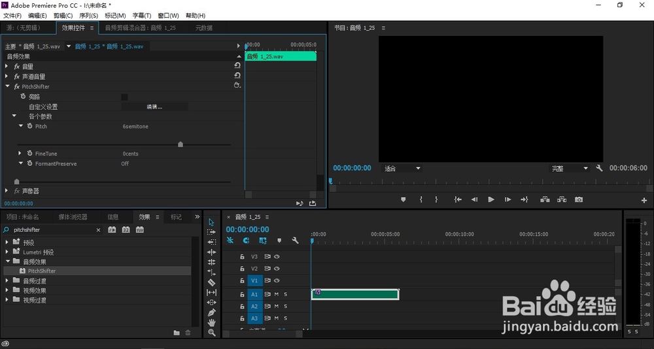Click the pitchshifter search field
The width and height of the screenshot is (654, 349).
tap(52, 230)
